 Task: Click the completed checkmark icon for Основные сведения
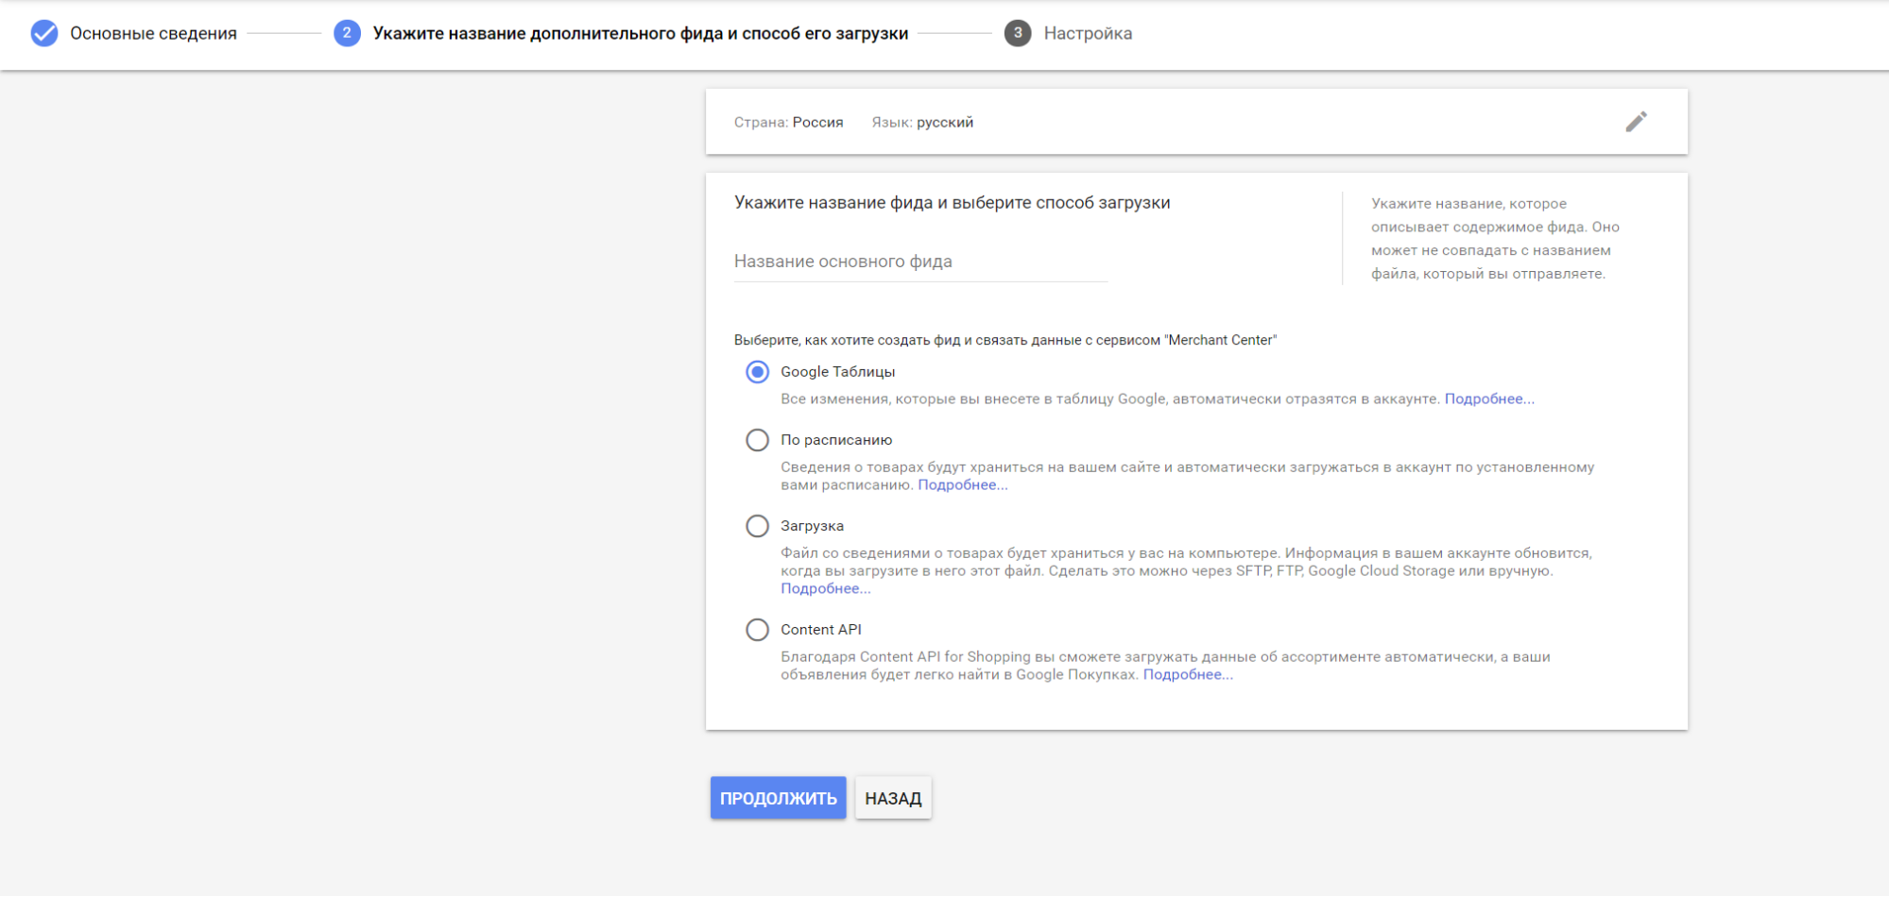[x=44, y=33]
